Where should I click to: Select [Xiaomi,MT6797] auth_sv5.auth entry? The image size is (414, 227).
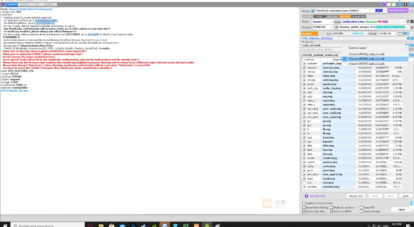375,64
